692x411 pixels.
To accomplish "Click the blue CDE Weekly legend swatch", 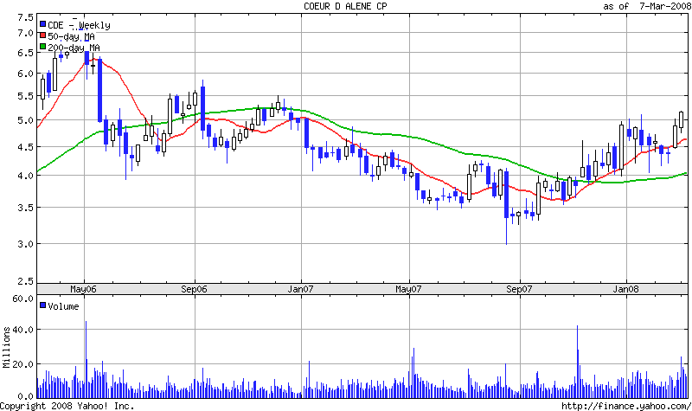I will [42, 24].
